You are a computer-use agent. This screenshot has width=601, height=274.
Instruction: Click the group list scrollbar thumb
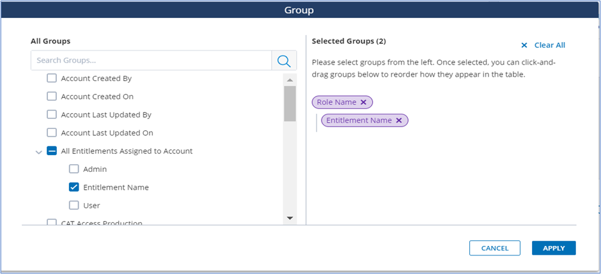coord(290,103)
